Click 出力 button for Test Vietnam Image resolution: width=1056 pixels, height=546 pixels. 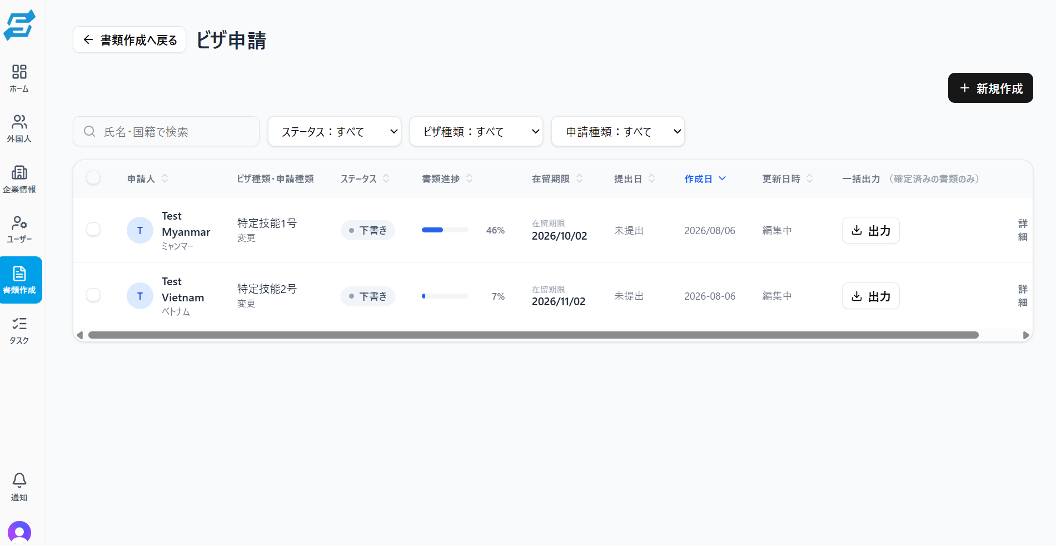pos(871,296)
